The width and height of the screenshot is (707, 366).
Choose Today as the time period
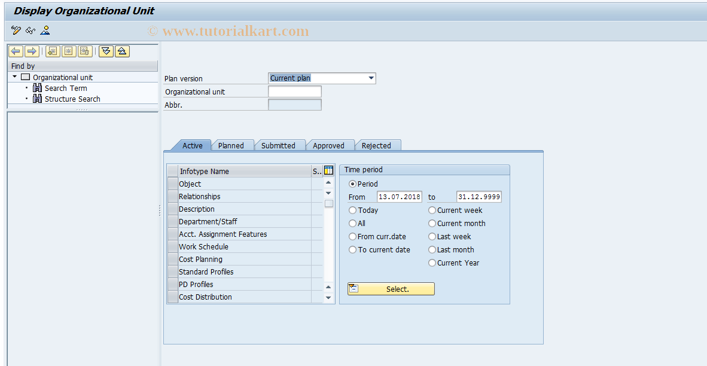(353, 210)
